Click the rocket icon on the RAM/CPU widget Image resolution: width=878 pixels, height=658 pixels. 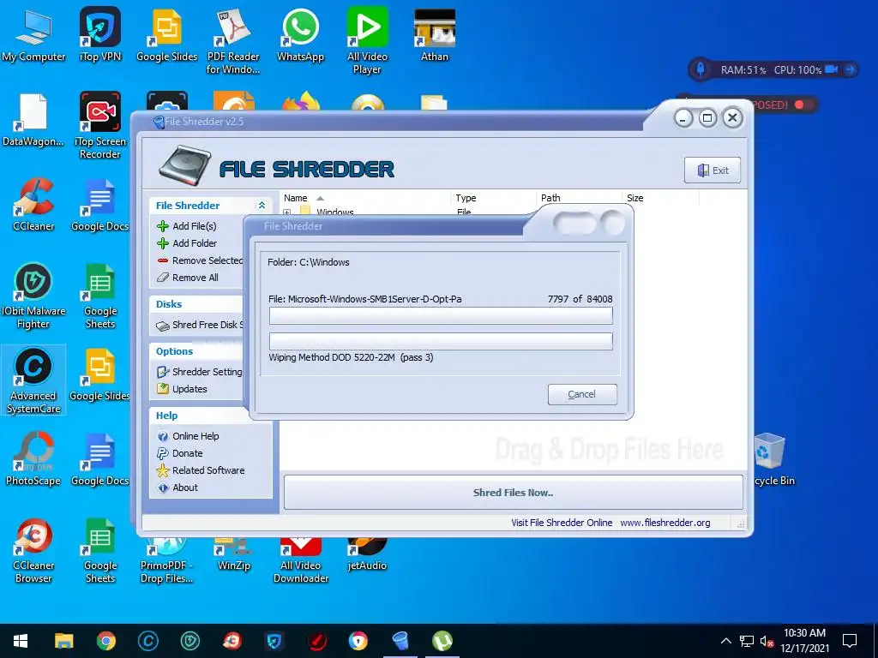[x=700, y=69]
